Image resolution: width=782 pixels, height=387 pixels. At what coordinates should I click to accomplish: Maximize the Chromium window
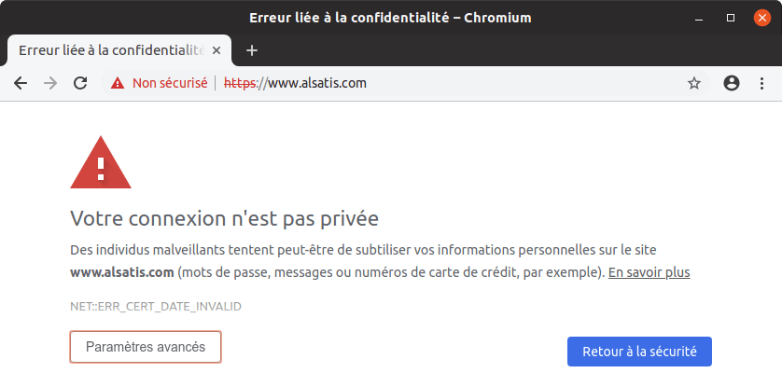click(730, 19)
